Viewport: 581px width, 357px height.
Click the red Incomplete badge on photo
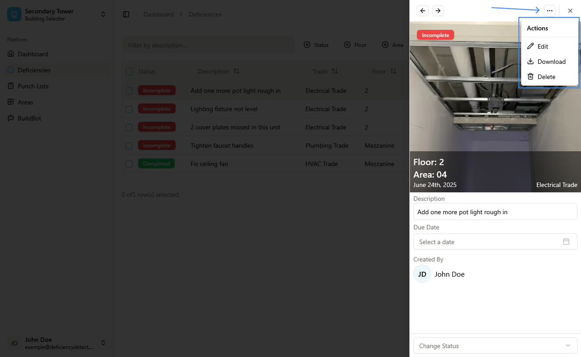tap(435, 35)
